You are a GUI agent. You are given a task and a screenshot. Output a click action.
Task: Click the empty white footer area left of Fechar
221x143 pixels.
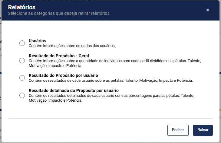click(x=85, y=130)
